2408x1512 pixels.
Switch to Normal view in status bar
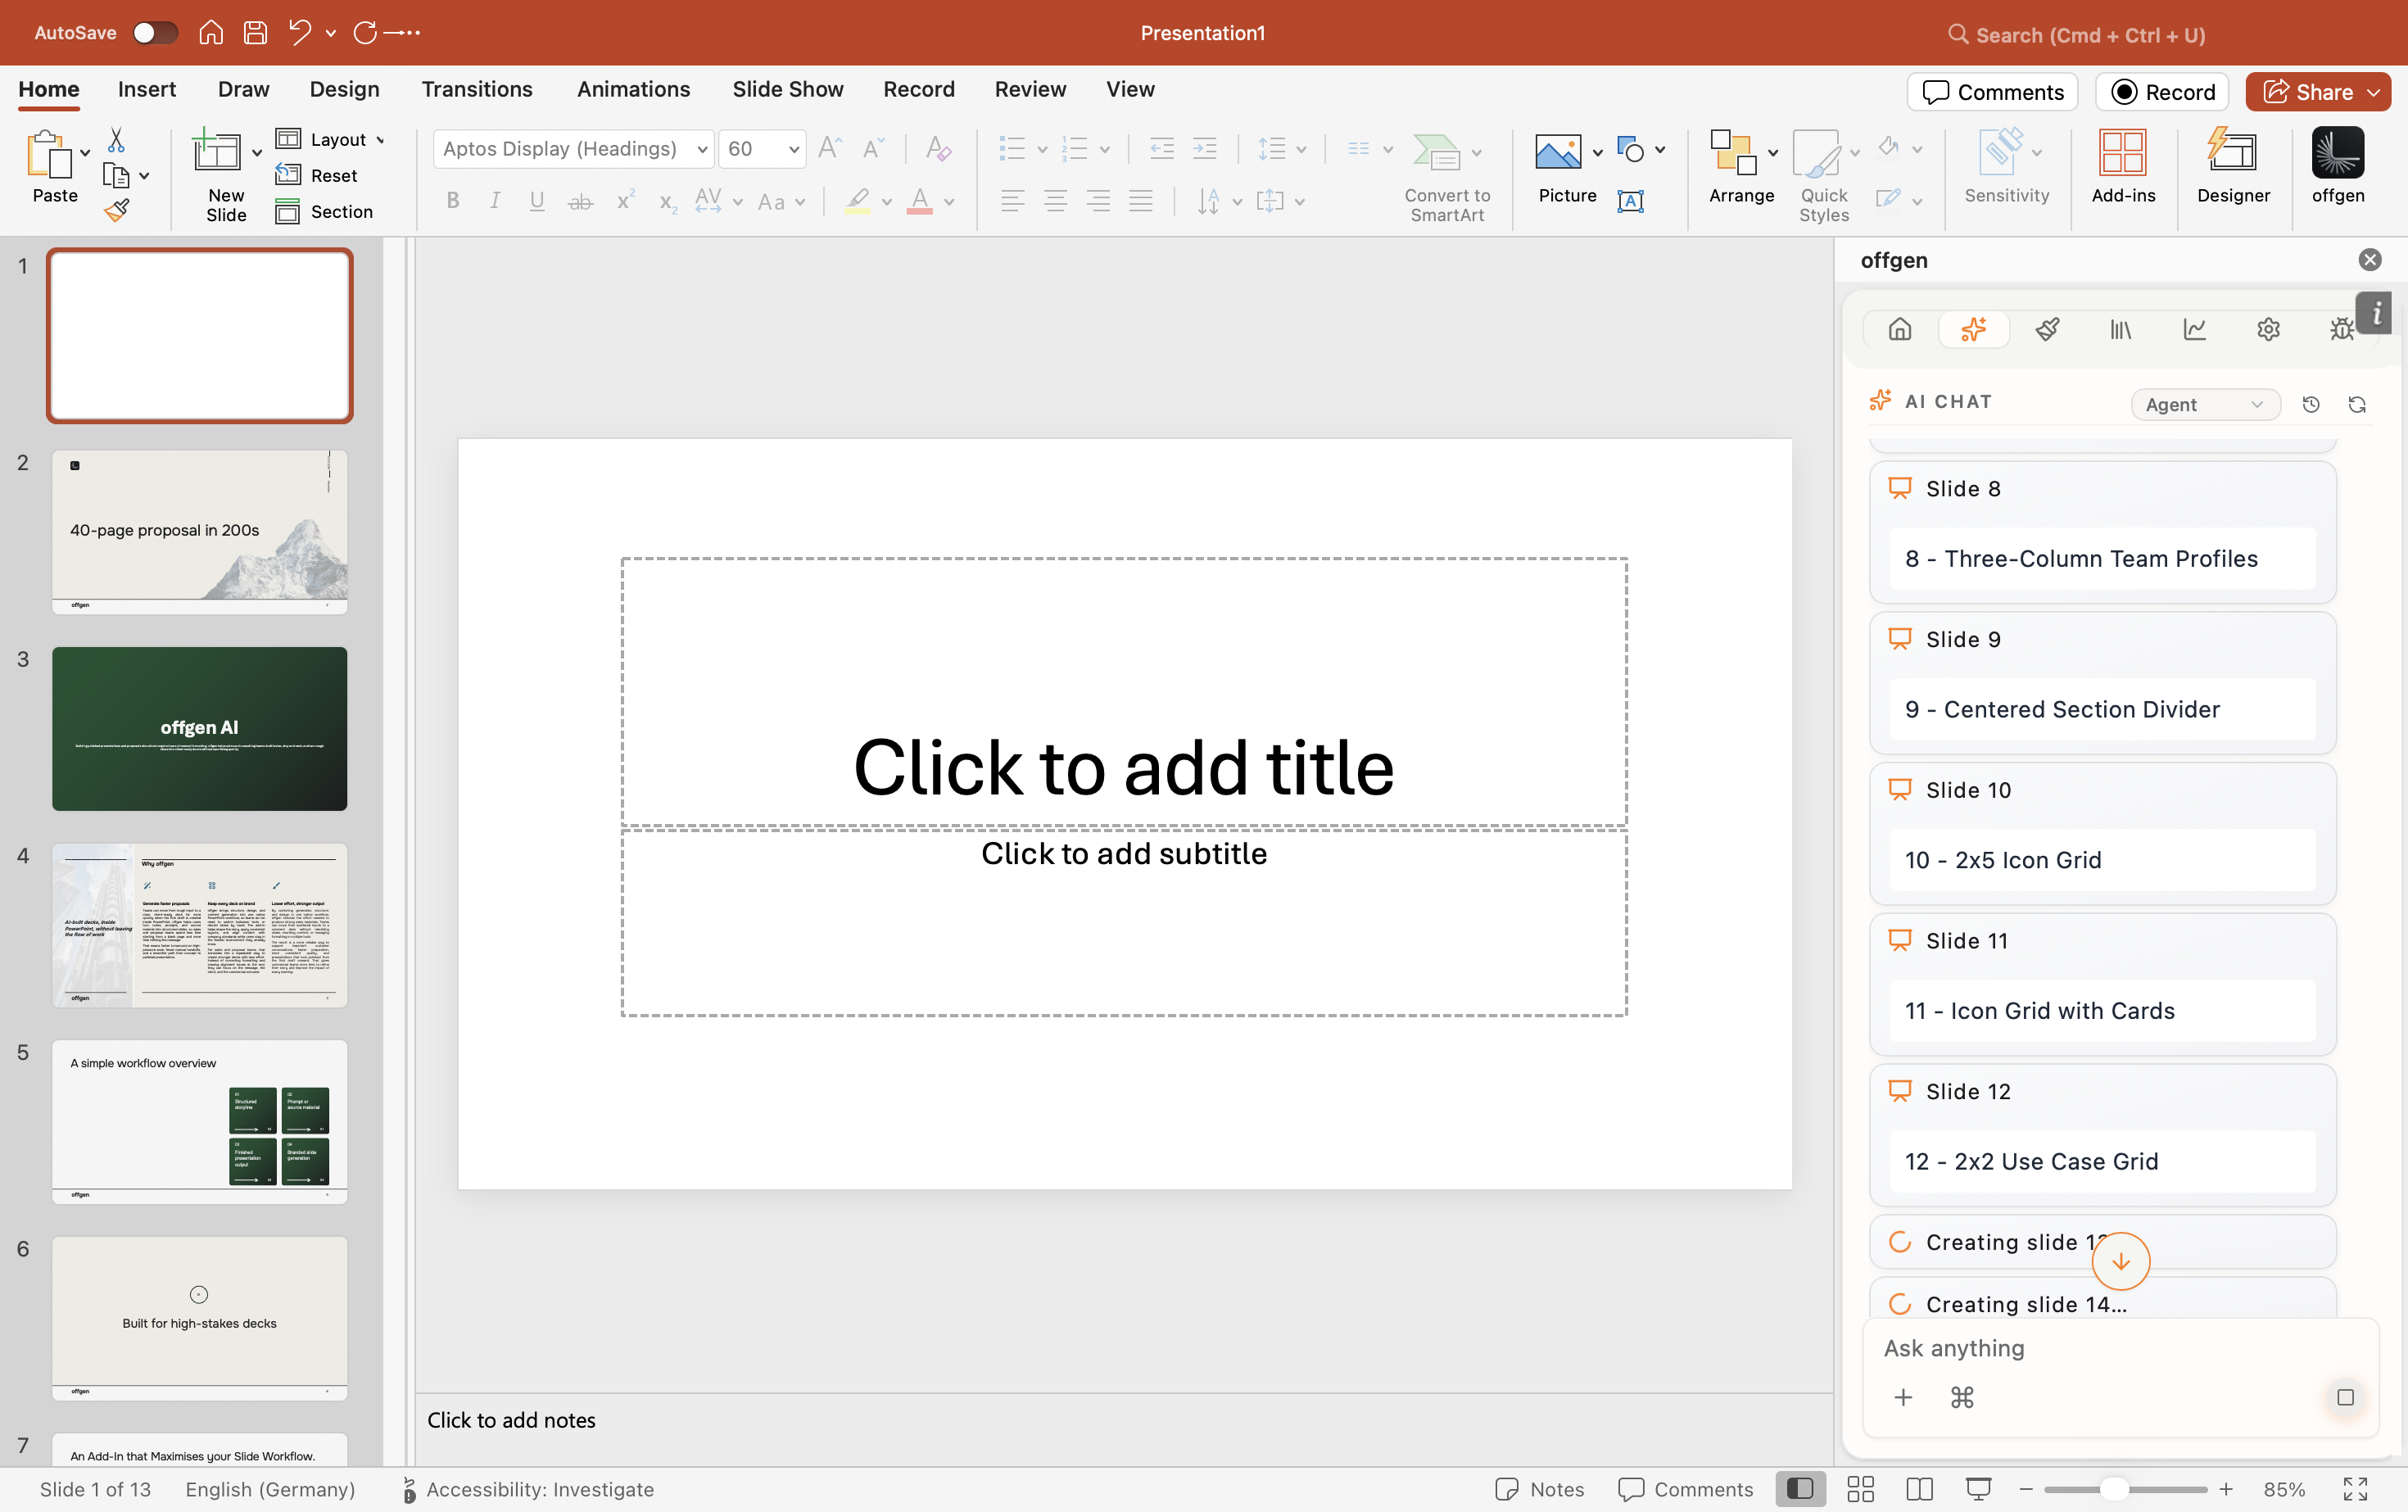1800,1489
